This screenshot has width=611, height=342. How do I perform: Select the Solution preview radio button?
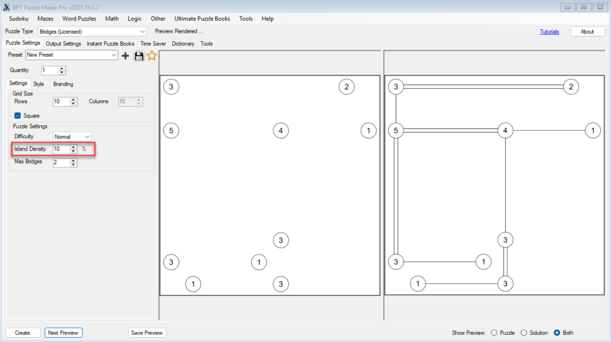524,333
